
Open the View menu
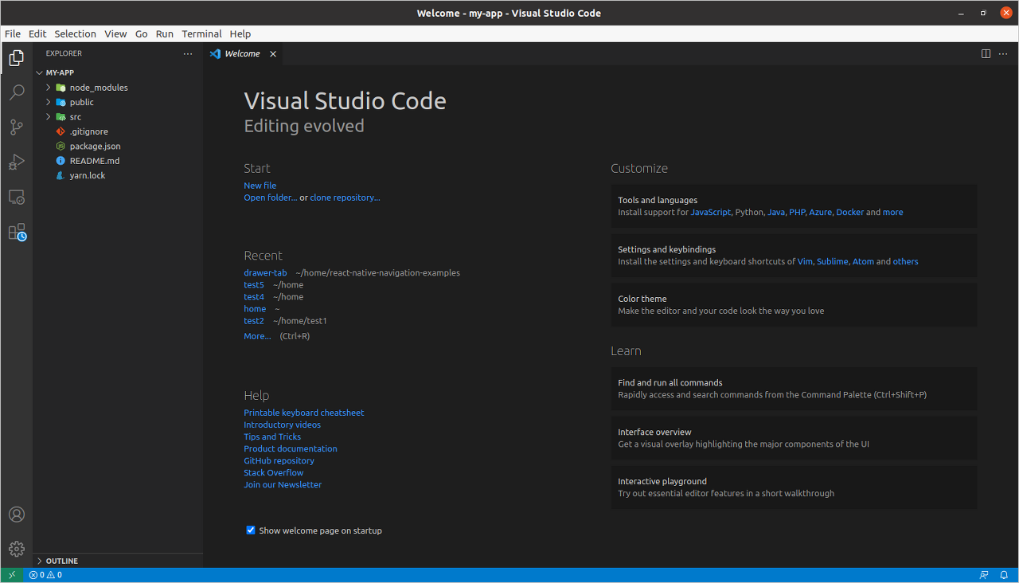point(115,34)
